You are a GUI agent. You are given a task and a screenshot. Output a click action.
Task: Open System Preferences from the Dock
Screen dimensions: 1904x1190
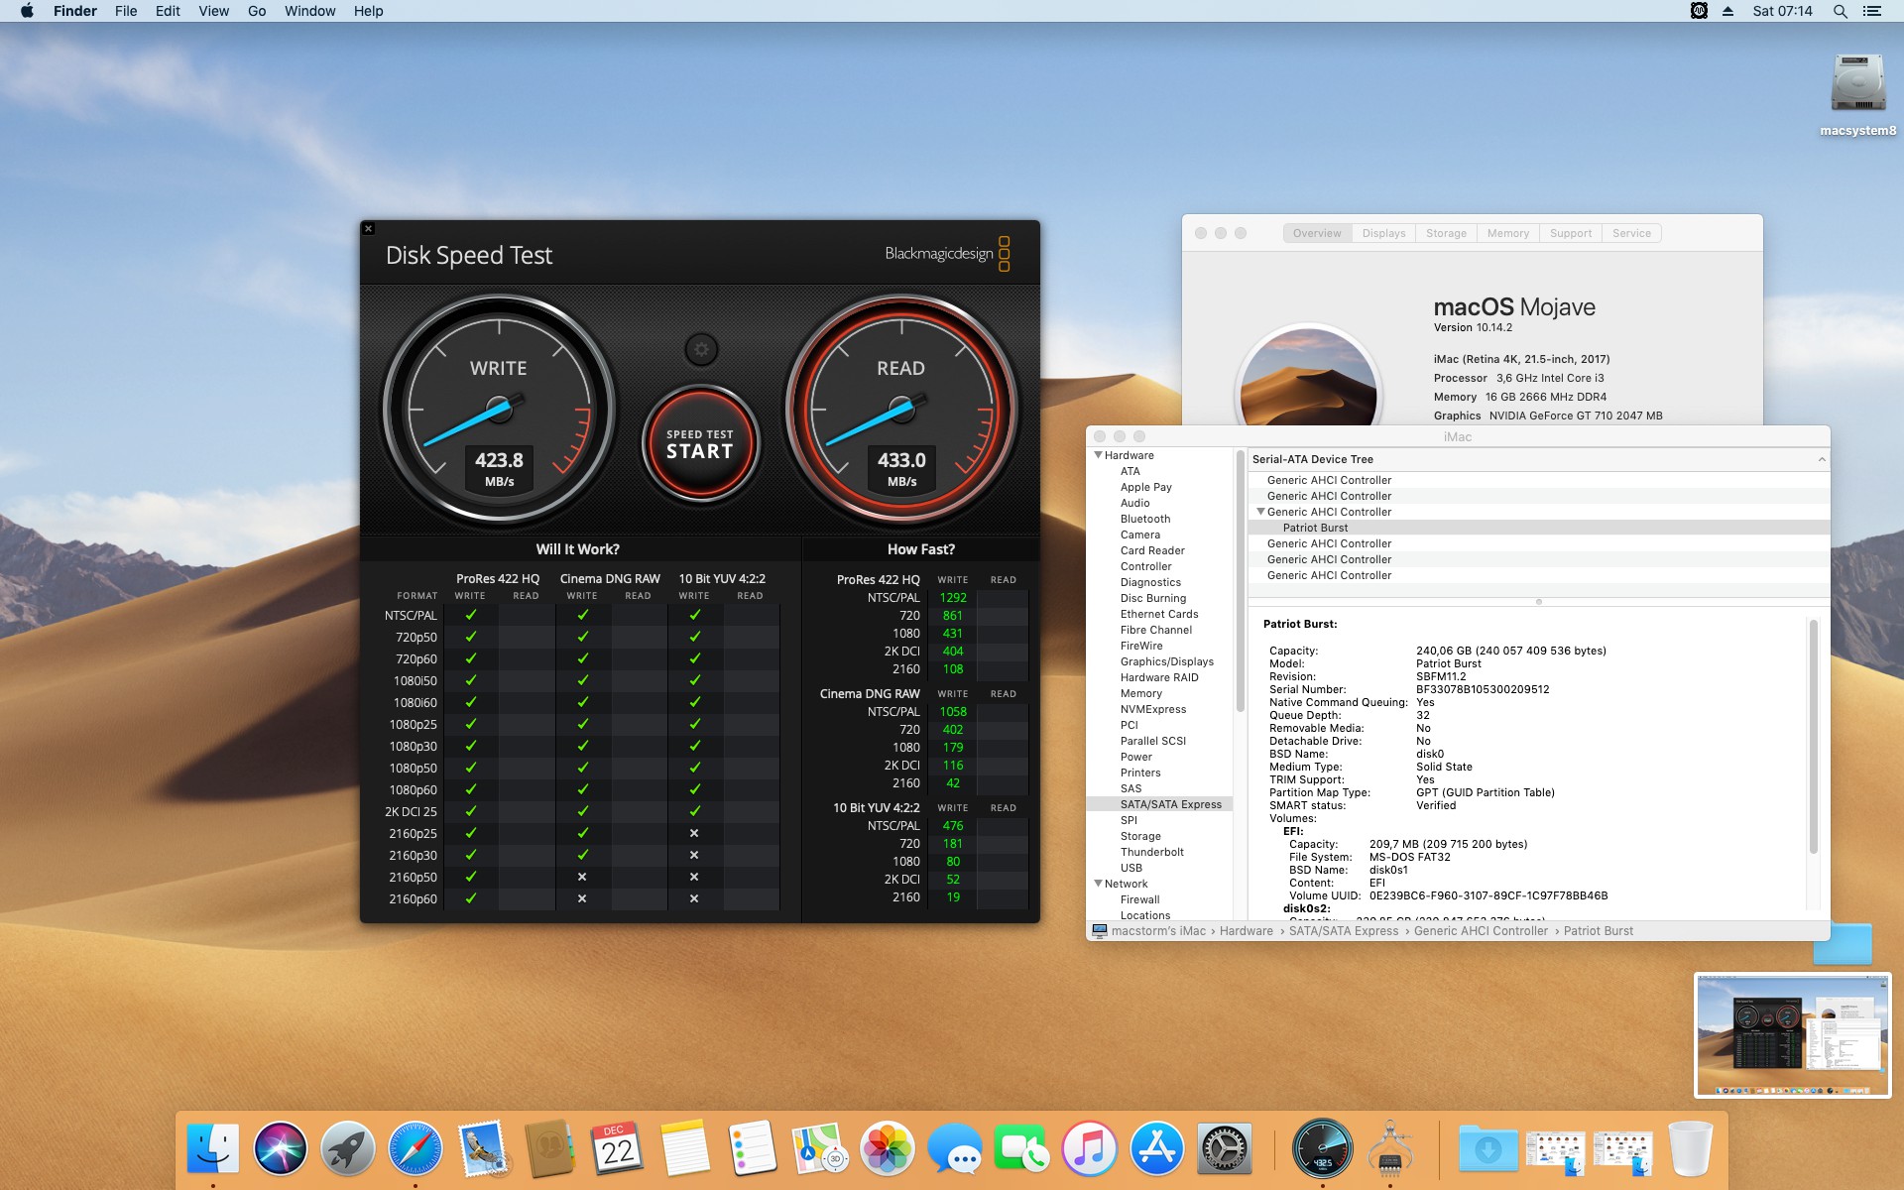coord(1224,1149)
